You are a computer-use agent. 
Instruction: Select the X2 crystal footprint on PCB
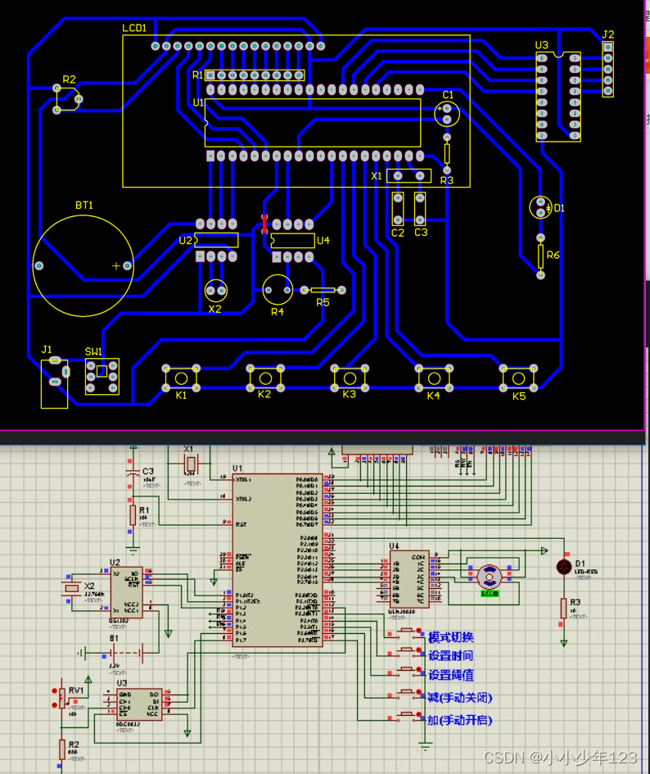(215, 291)
